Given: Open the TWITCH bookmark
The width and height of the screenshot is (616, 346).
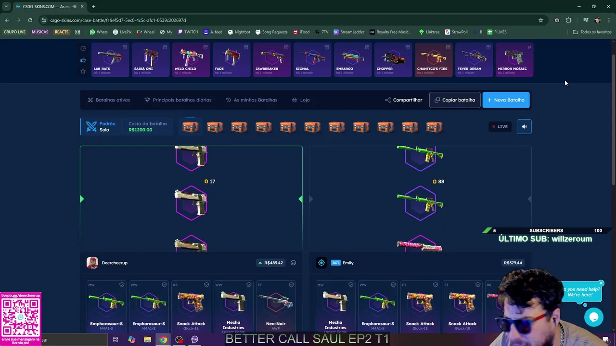Looking at the screenshot, I should [188, 32].
